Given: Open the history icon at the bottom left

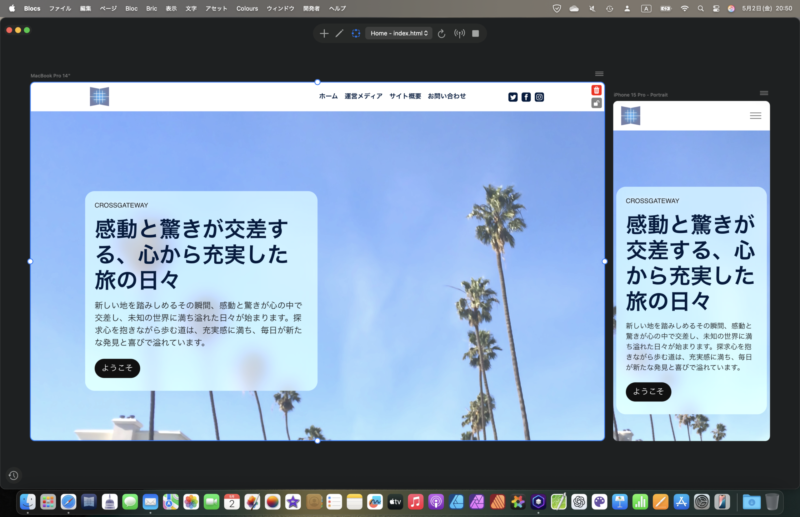Looking at the screenshot, I should 13,475.
